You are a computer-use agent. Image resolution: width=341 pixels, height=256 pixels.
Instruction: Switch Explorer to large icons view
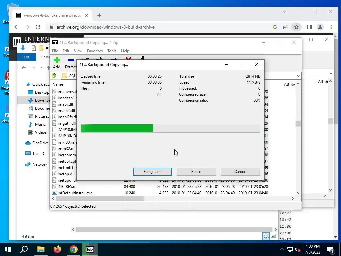pyautogui.click(x=273, y=236)
